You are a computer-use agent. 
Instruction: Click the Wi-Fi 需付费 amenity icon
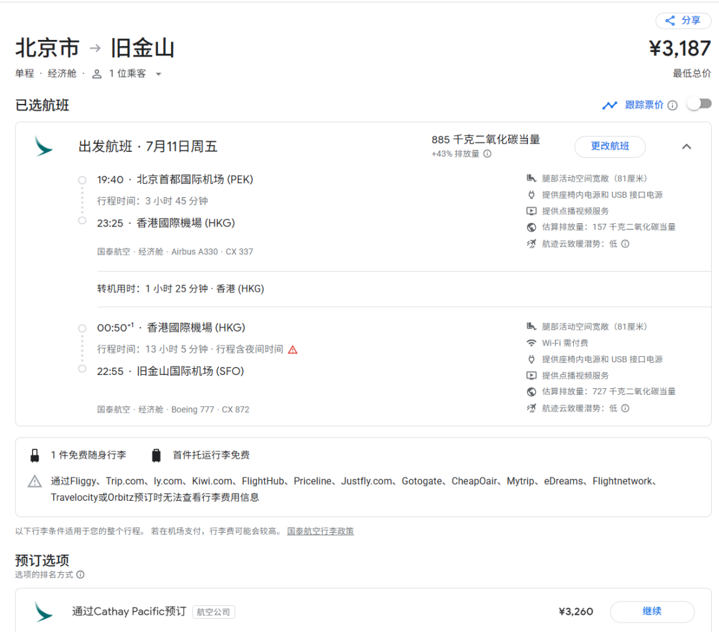click(x=531, y=343)
